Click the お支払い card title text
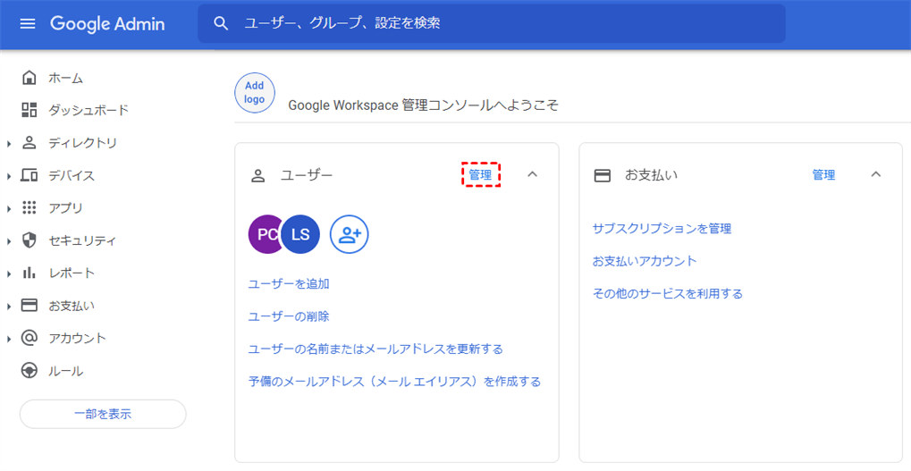This screenshot has width=911, height=471. 652,175
